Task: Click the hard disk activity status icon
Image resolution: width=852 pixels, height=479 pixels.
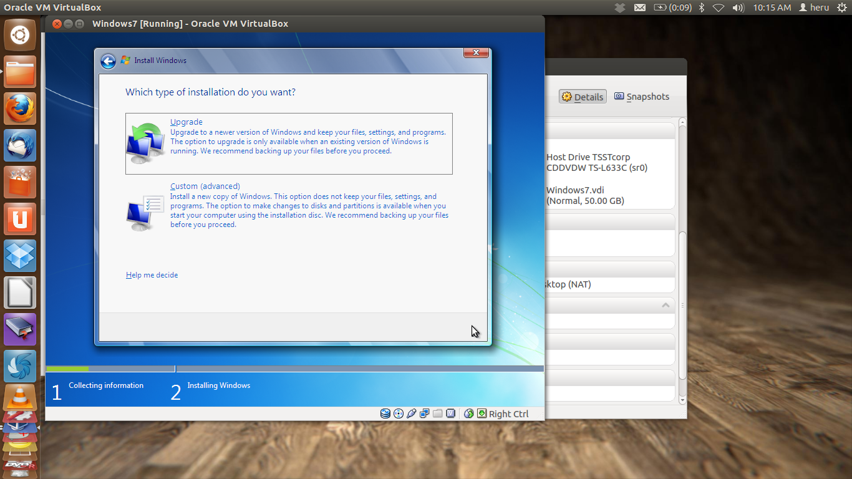Action: pos(385,414)
